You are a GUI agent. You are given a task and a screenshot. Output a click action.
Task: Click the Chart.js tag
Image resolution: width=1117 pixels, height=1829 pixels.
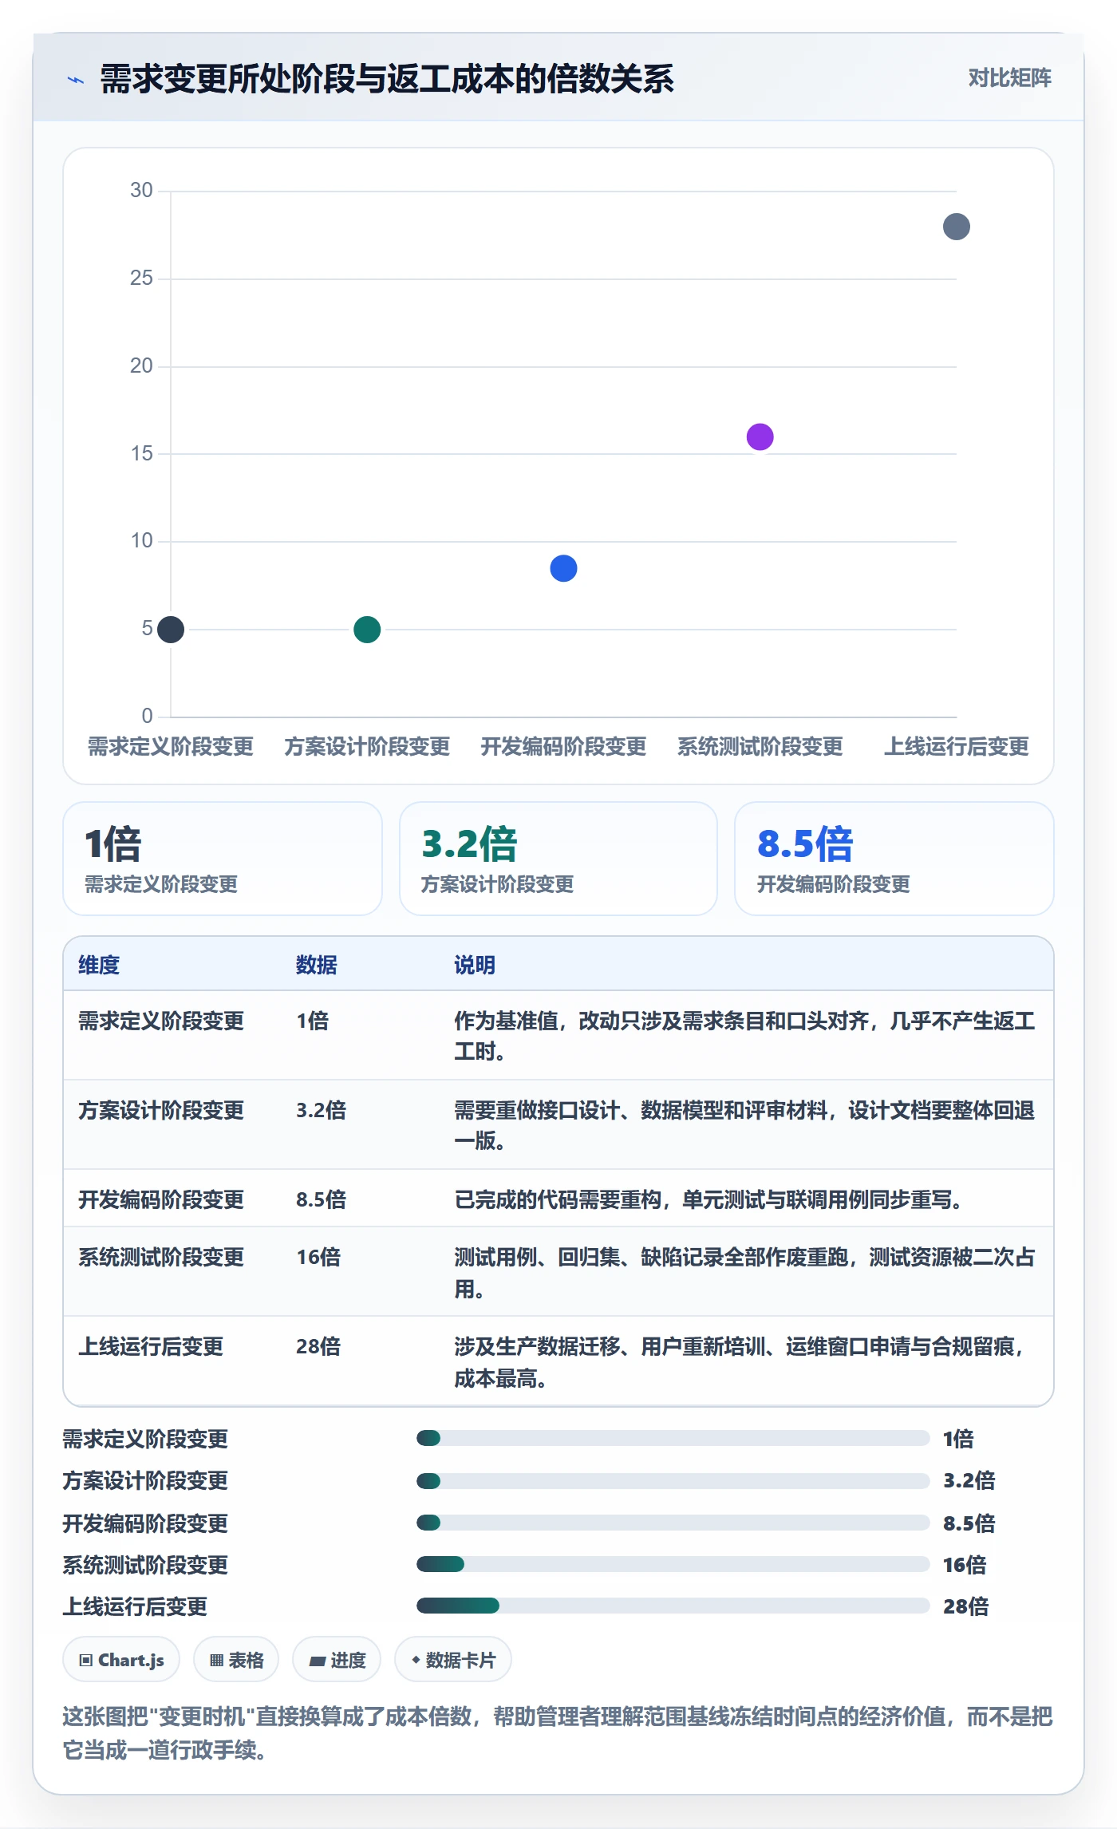coord(121,1660)
